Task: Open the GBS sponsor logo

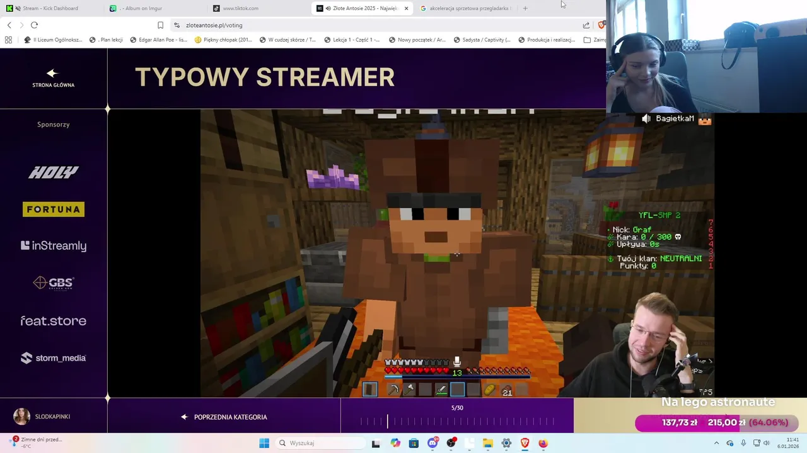Action: click(x=54, y=283)
